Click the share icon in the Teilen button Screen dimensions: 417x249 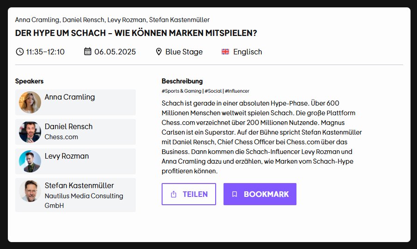(x=174, y=194)
